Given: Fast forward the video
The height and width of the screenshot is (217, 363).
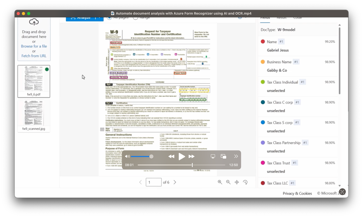Looking at the screenshot, I should click(191, 157).
